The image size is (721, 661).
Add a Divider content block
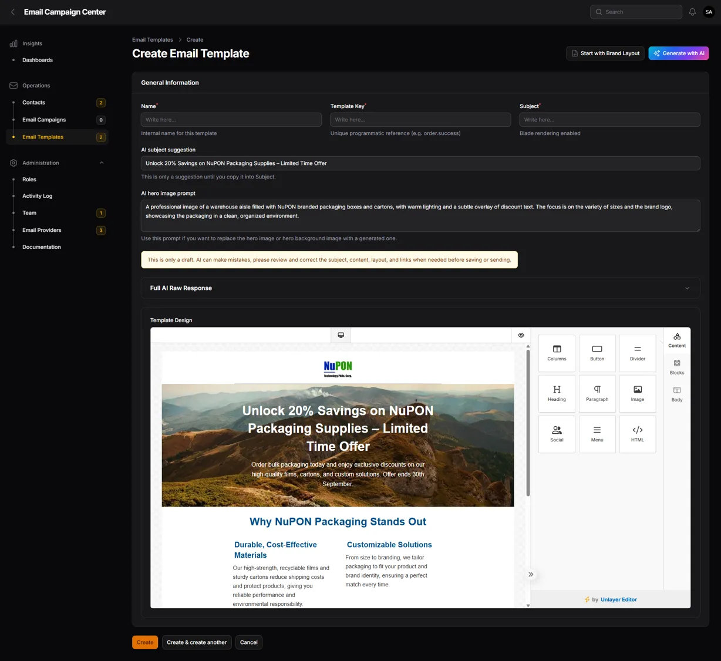638,353
